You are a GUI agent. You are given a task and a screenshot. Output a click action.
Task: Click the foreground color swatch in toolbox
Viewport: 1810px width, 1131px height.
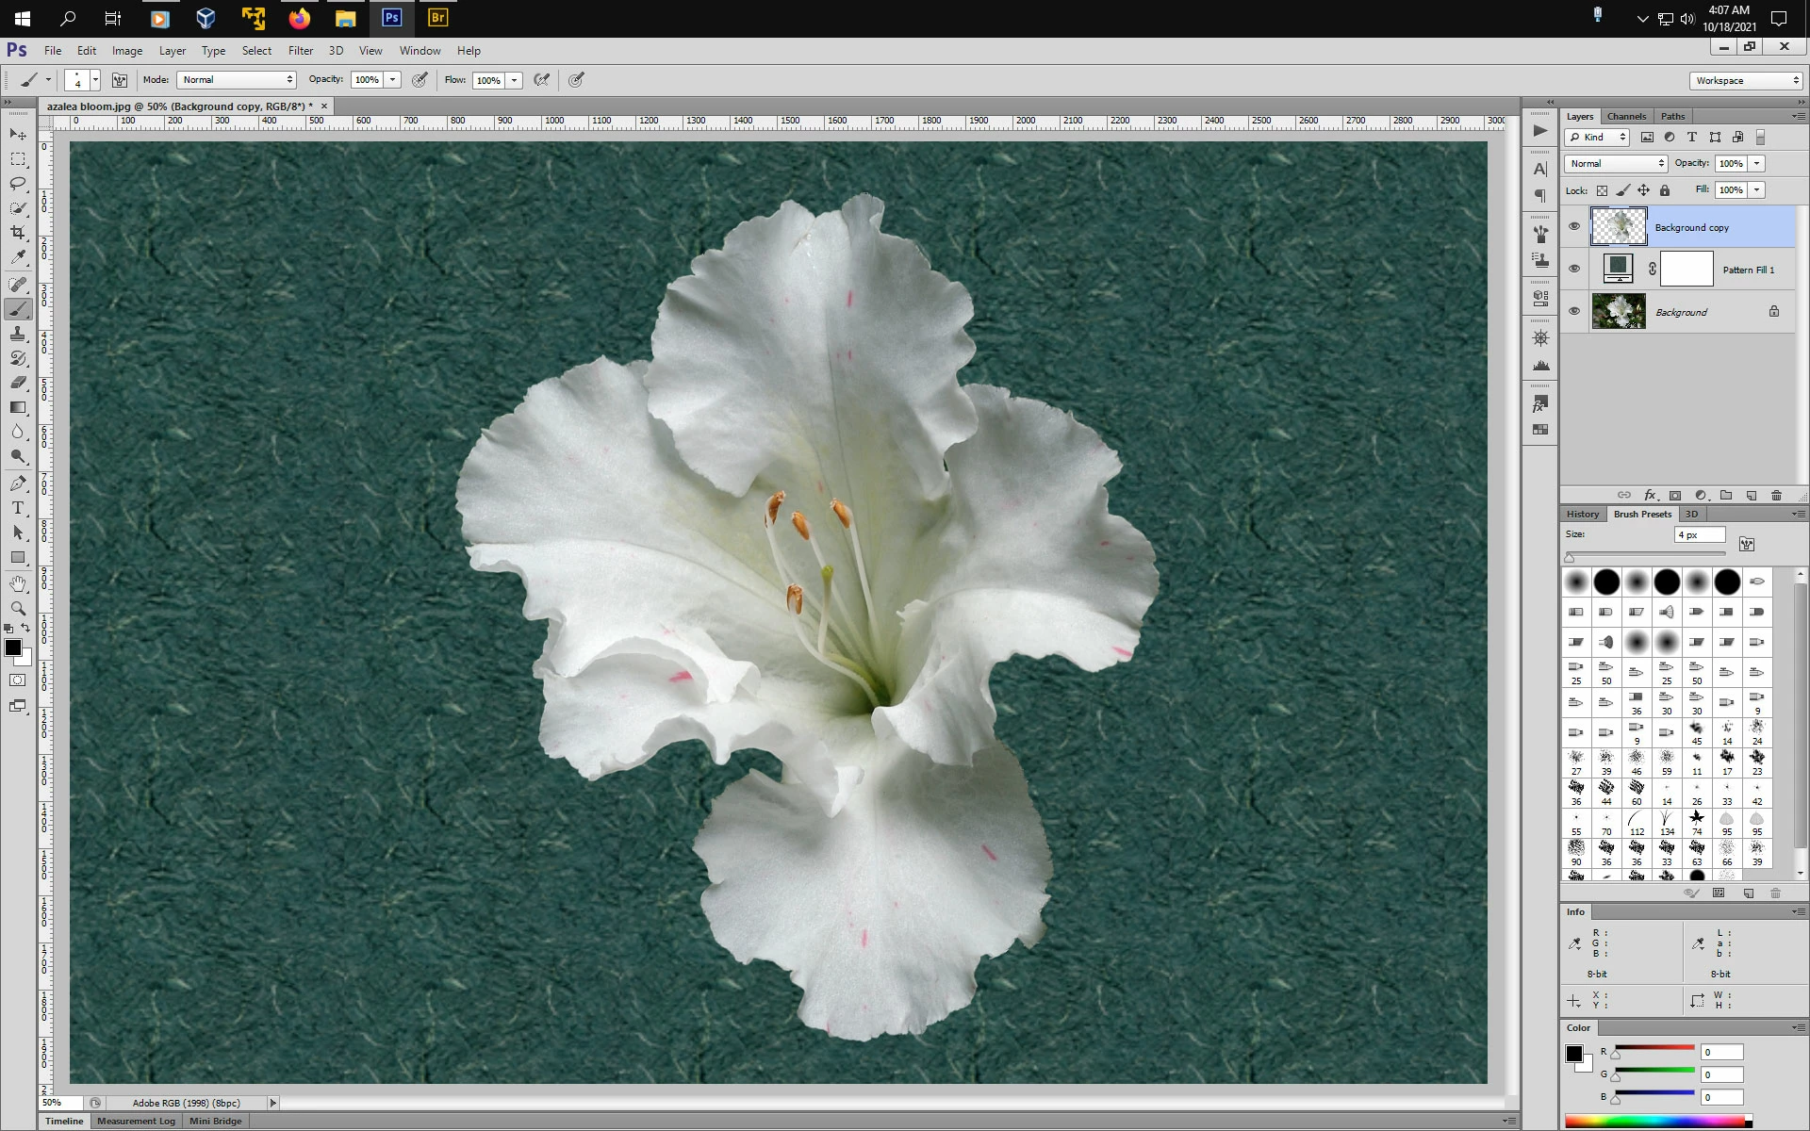point(13,647)
